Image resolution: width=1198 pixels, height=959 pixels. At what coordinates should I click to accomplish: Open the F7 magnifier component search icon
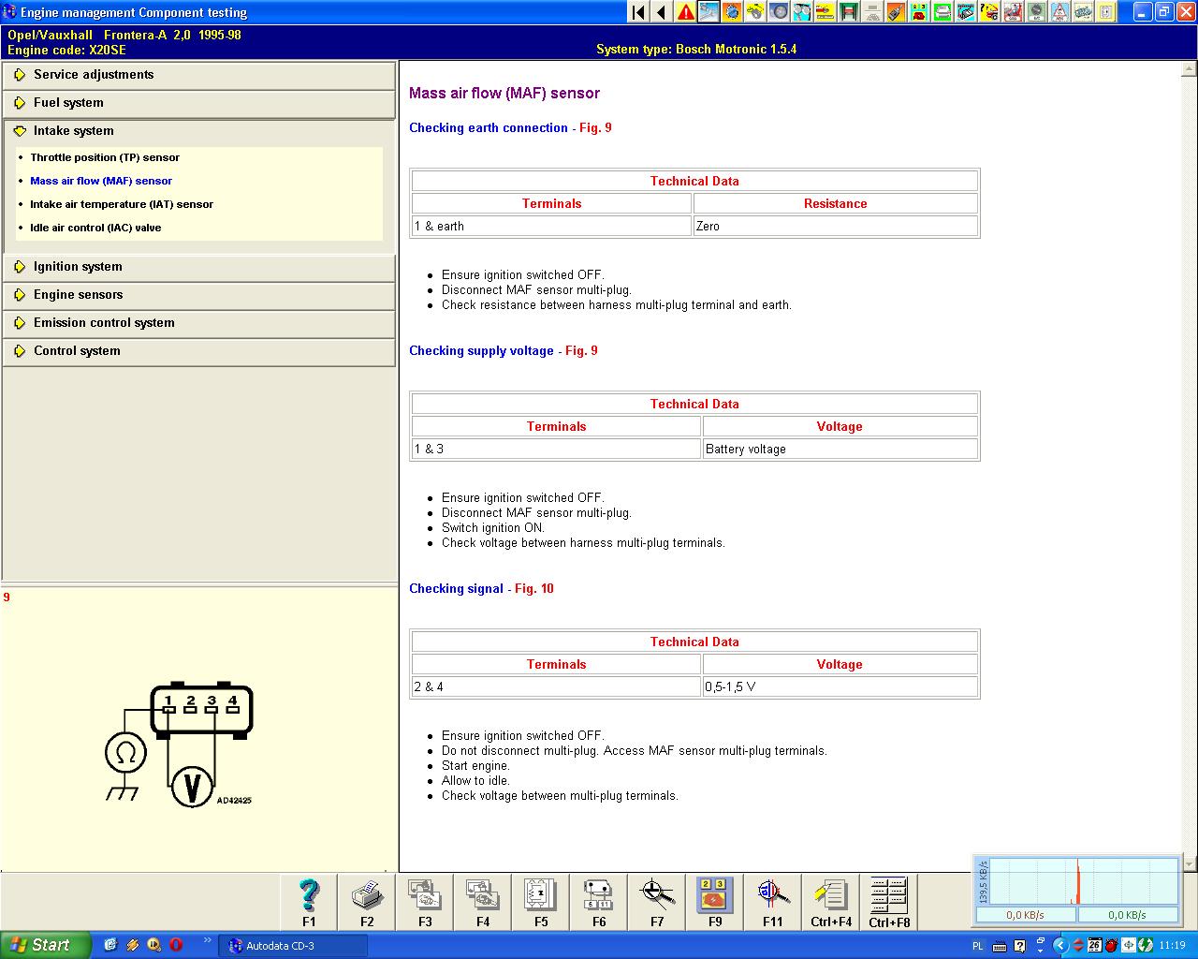pos(657,896)
